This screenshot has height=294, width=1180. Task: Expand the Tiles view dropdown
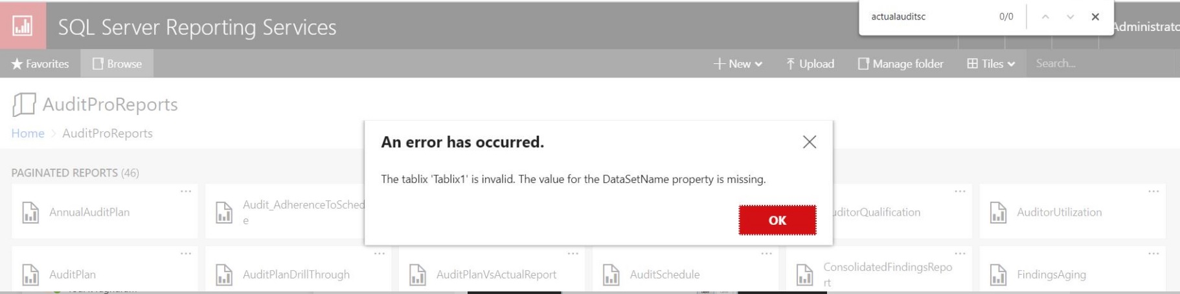[991, 64]
